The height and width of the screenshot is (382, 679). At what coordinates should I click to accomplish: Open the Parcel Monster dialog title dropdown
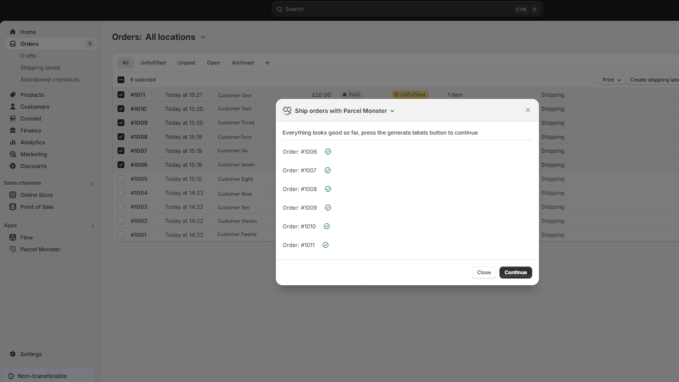pos(392,111)
